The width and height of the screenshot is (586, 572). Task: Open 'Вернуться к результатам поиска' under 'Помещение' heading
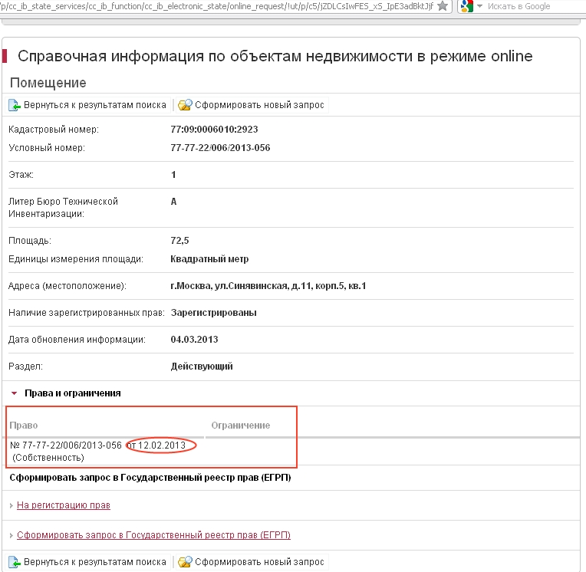(94, 105)
